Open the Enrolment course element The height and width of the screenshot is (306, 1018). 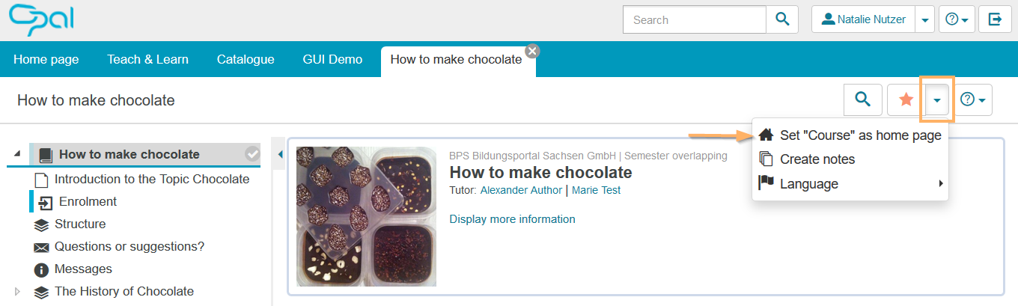click(88, 202)
